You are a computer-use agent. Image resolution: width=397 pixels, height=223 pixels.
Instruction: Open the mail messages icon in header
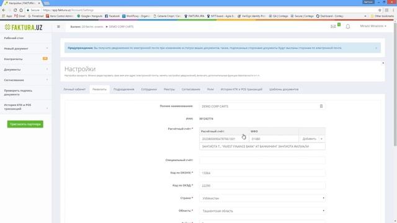[x=333, y=26]
